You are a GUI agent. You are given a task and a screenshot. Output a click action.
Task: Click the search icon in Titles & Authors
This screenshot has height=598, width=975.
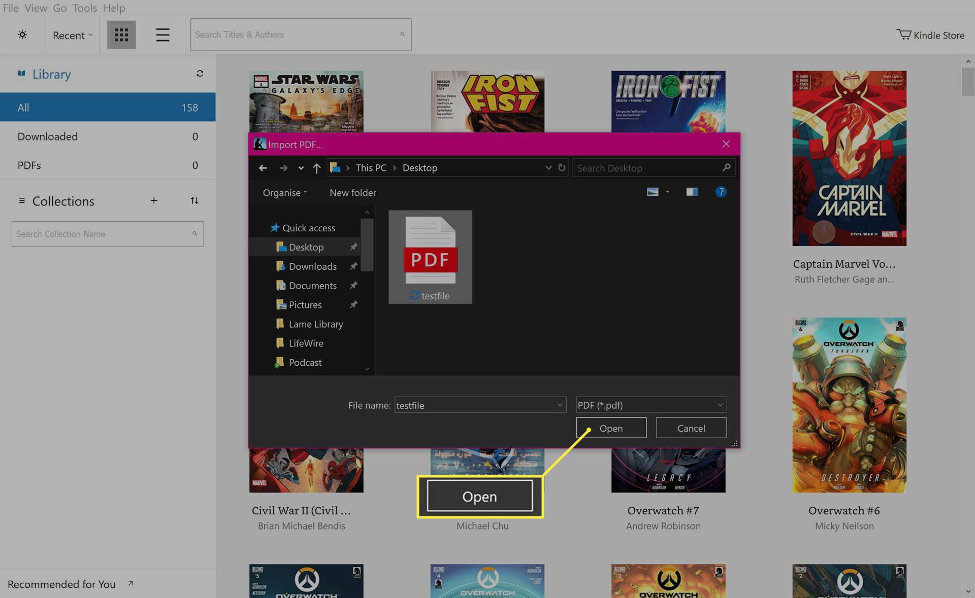(402, 34)
